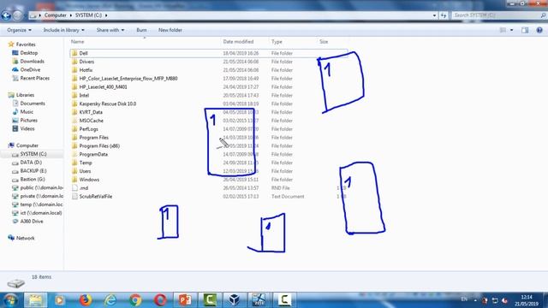Open the Organize menu

tap(19, 30)
